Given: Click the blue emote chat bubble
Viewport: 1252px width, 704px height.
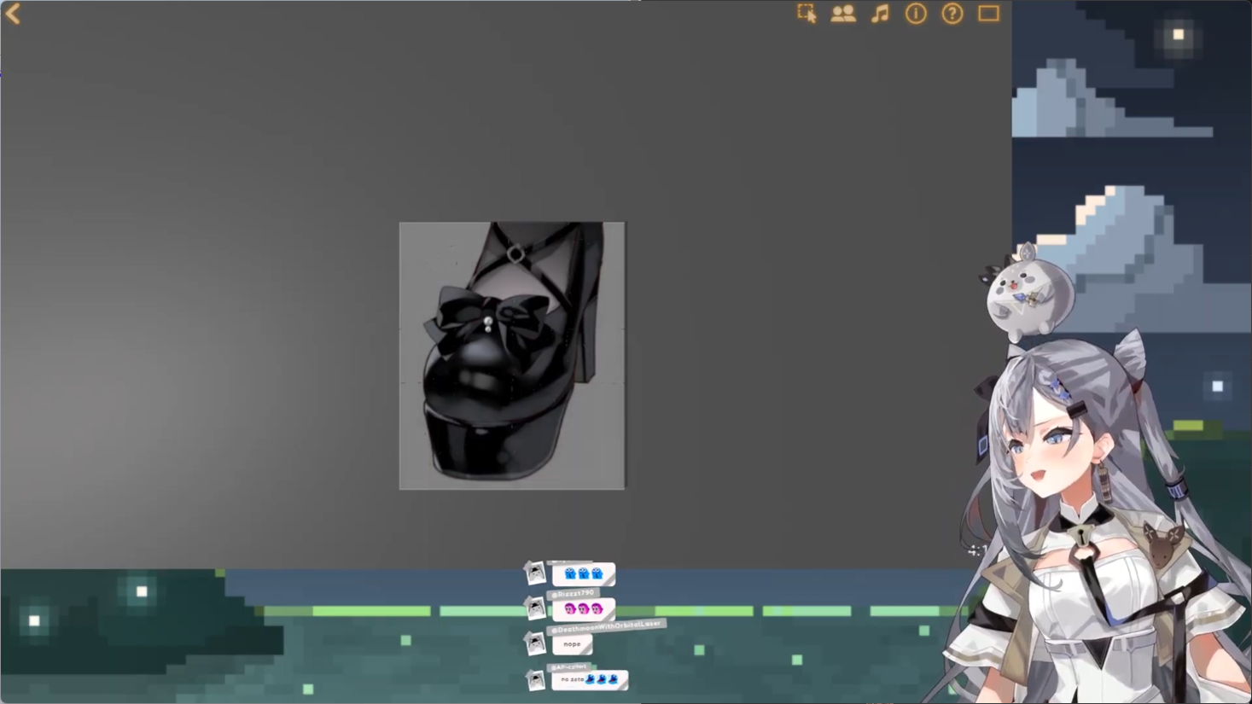Looking at the screenshot, I should click(x=584, y=574).
